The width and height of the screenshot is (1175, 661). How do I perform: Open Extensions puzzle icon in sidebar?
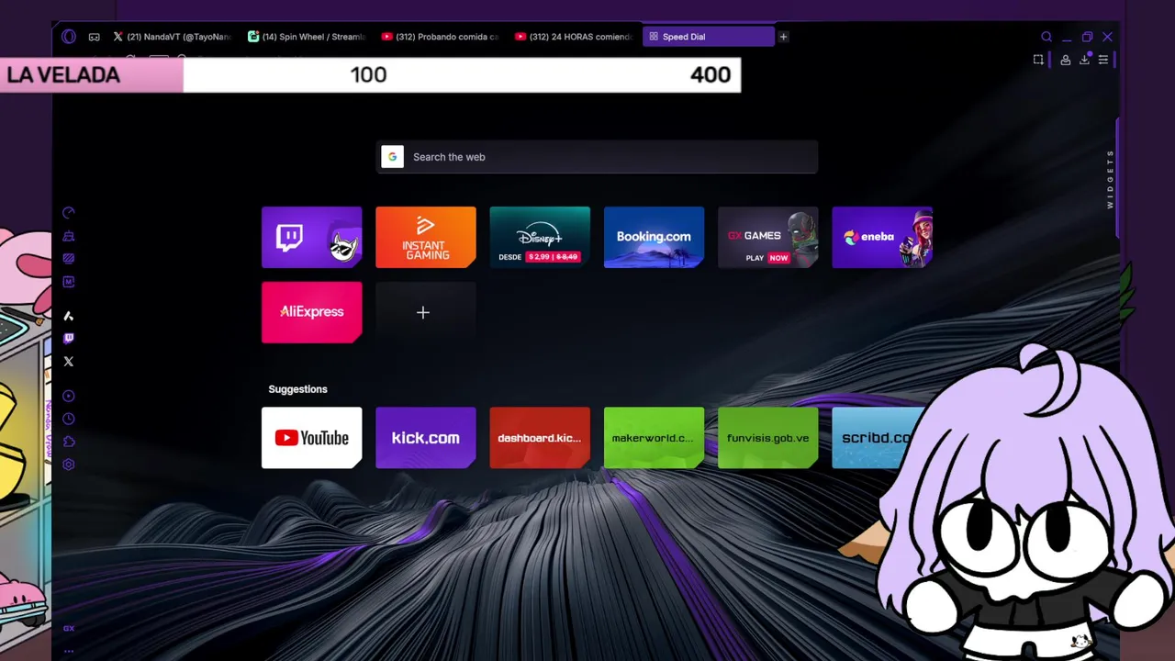(69, 442)
